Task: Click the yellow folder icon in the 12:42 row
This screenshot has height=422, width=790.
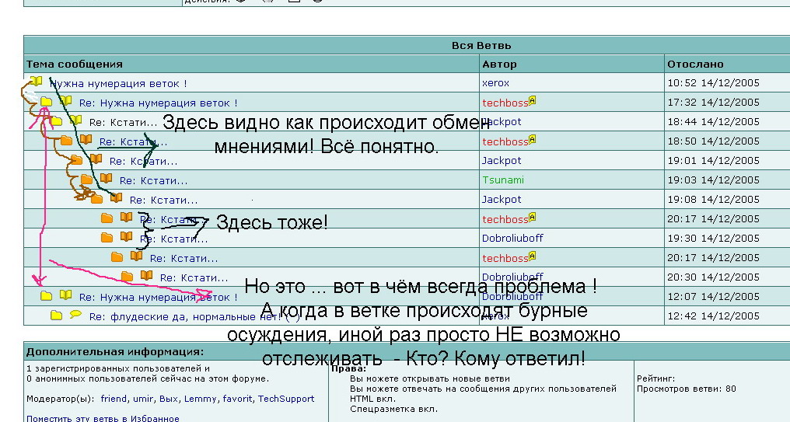Action: tap(56, 316)
